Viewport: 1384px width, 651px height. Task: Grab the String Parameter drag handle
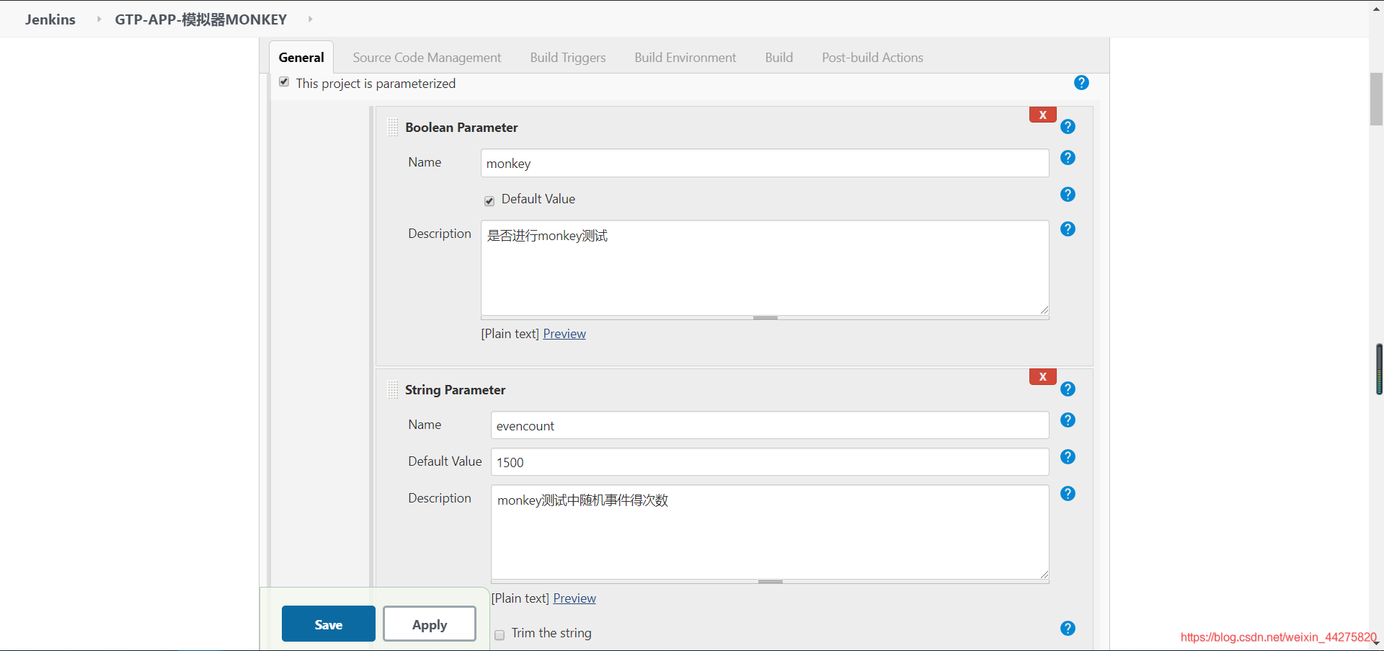click(393, 390)
